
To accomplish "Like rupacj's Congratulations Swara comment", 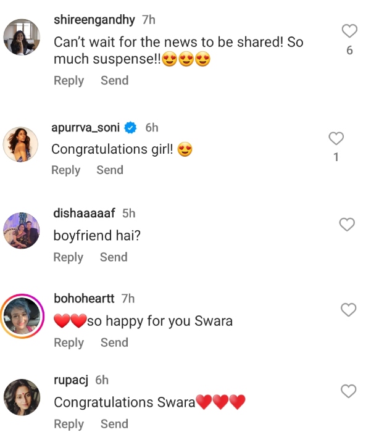I will click(349, 391).
